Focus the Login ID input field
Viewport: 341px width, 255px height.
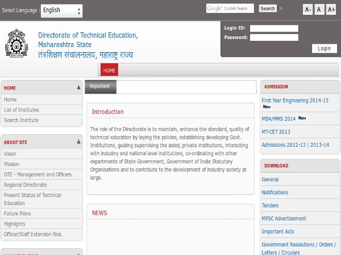pos(274,28)
